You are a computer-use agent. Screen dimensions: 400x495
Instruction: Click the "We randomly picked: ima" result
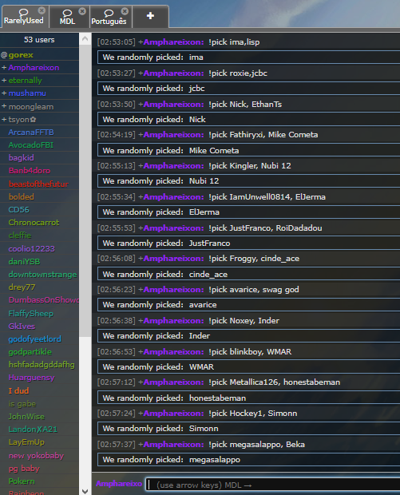(x=248, y=57)
